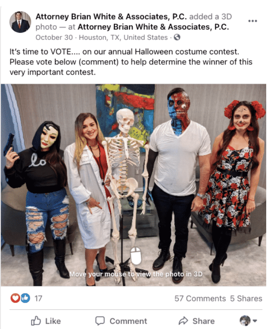Open the tagged location Attorney Brian White & Associates

[x=153, y=27]
